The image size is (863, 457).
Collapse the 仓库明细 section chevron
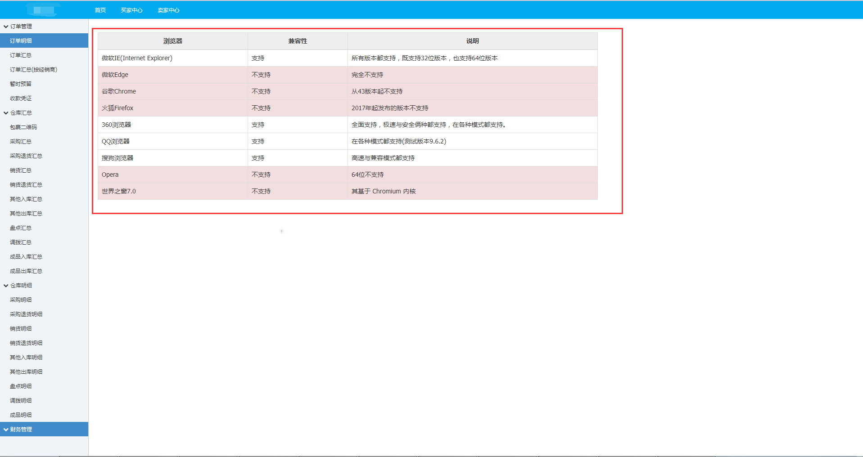pyautogui.click(x=6, y=286)
